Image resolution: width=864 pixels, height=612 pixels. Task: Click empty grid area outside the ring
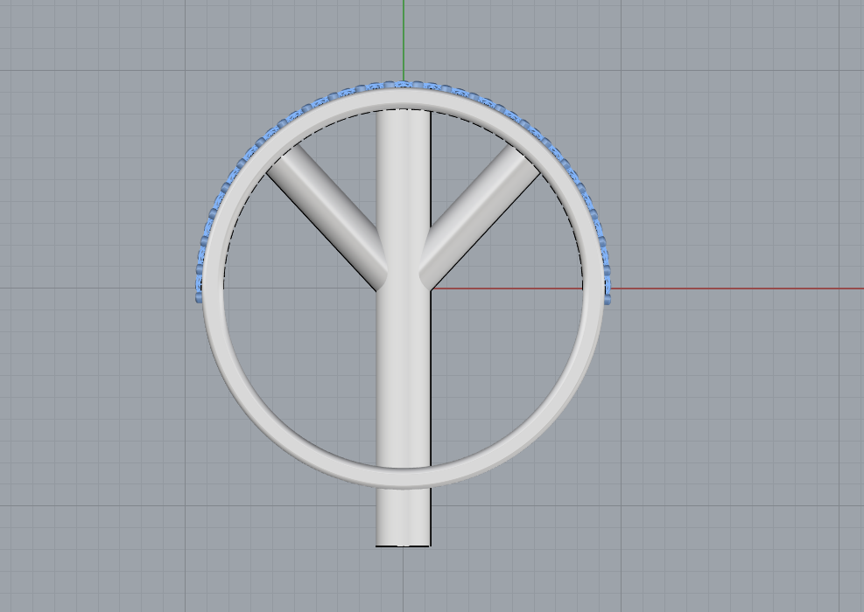(716, 441)
